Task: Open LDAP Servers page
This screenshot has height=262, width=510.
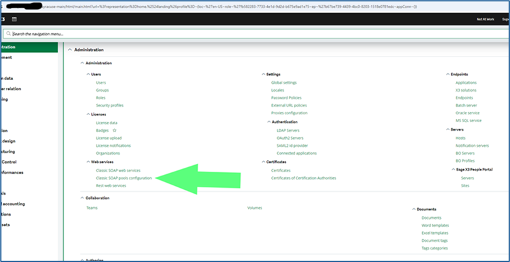Action: point(288,130)
